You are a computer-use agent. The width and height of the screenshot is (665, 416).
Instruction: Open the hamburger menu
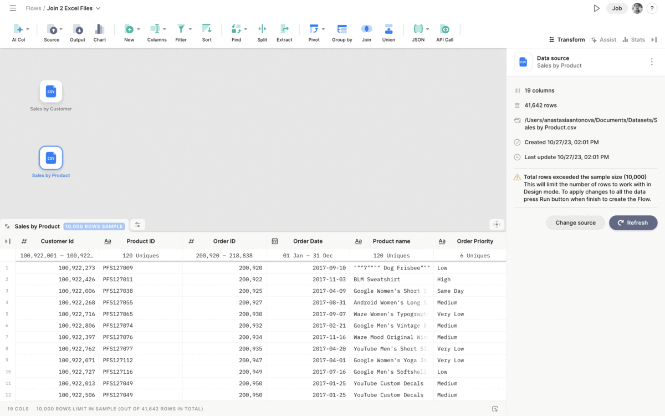pos(13,8)
